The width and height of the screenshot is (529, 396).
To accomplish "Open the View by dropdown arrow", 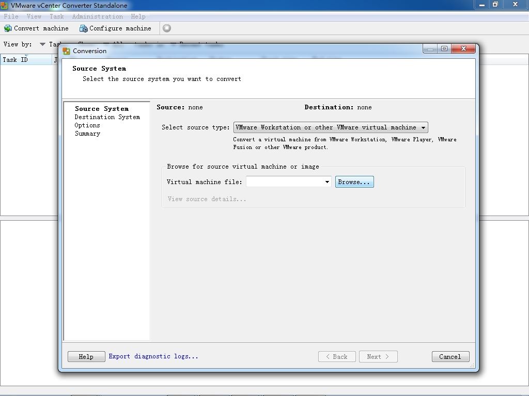I will (42, 44).
